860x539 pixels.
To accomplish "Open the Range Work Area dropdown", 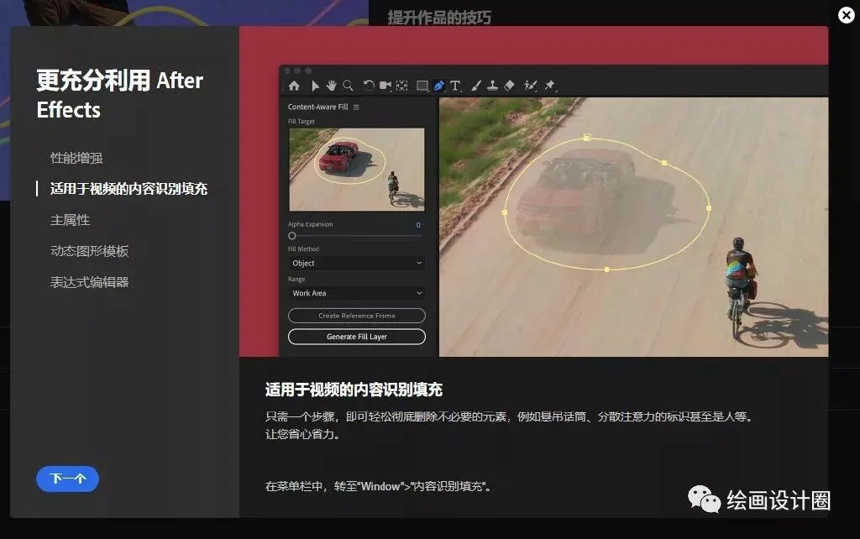I will pyautogui.click(x=356, y=293).
